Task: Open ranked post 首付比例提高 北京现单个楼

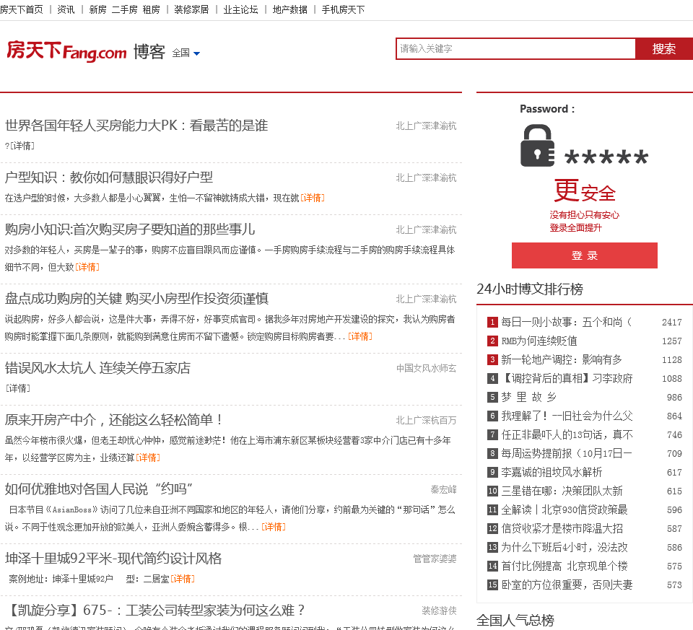Action: (x=565, y=566)
